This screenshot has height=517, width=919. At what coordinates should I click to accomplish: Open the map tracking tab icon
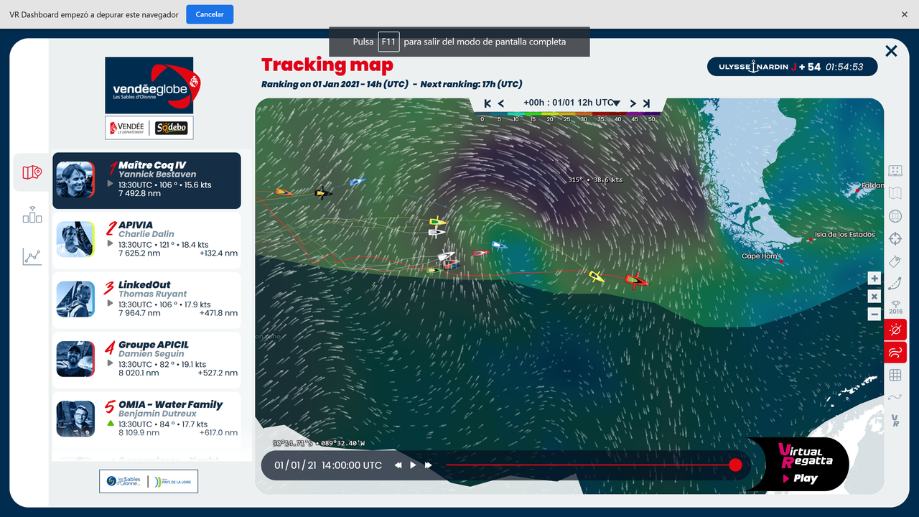point(32,172)
